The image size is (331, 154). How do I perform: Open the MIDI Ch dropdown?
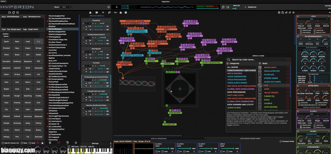click(97, 146)
